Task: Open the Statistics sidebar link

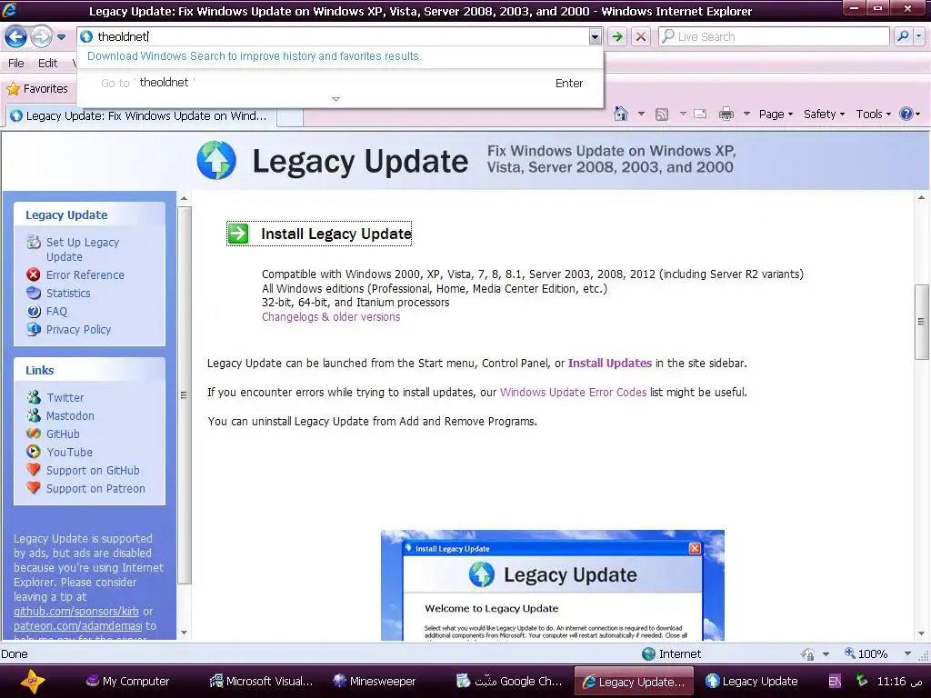Action: point(67,294)
